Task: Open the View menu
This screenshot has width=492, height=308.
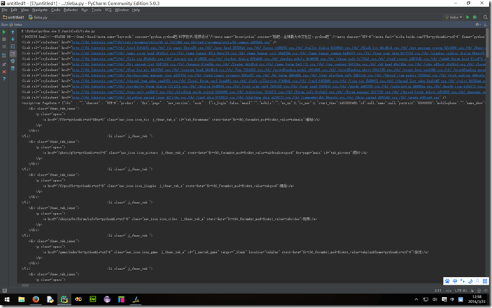Action: pyautogui.click(x=24, y=10)
